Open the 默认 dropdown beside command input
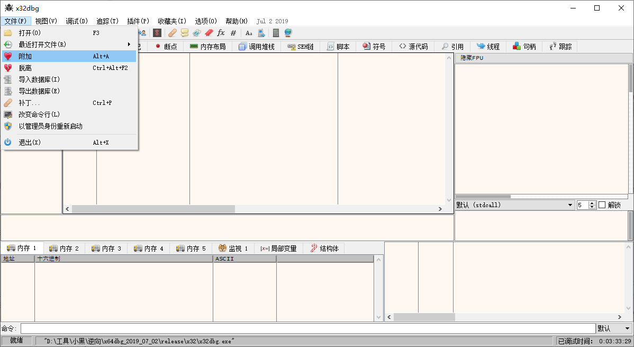The width and height of the screenshot is (634, 347). pyautogui.click(x=614, y=328)
